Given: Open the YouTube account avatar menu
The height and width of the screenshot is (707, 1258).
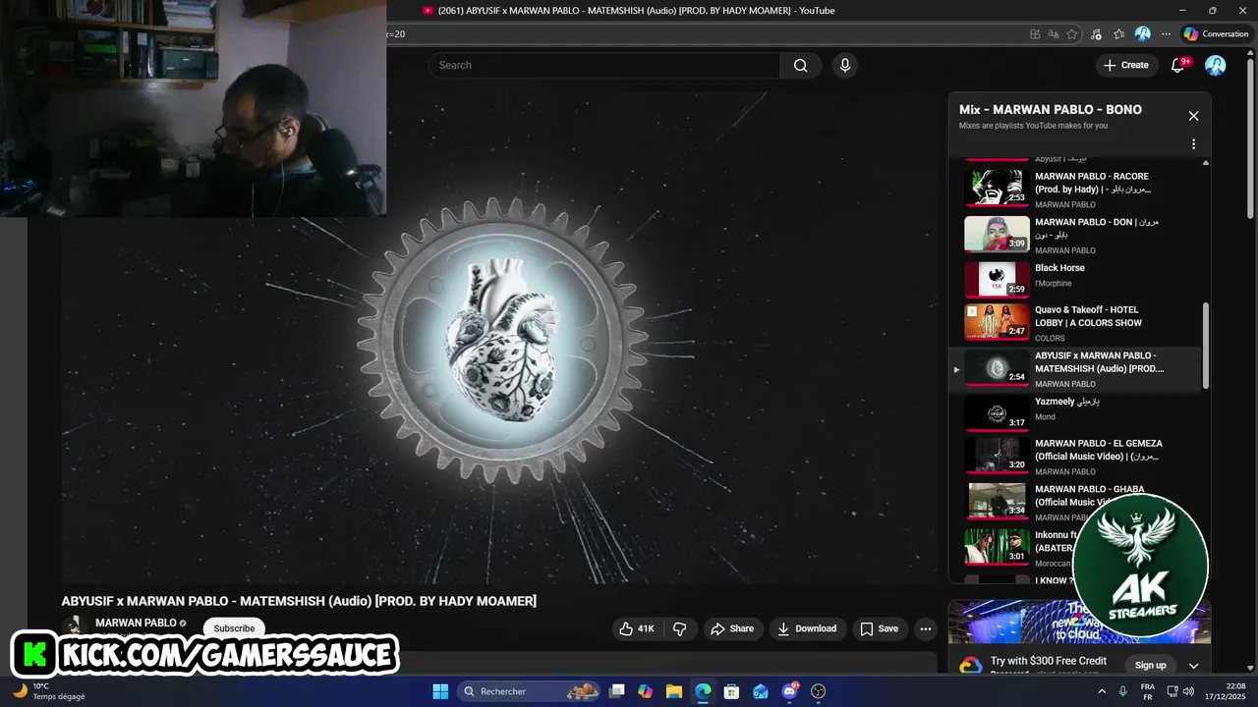Looking at the screenshot, I should click(1216, 65).
